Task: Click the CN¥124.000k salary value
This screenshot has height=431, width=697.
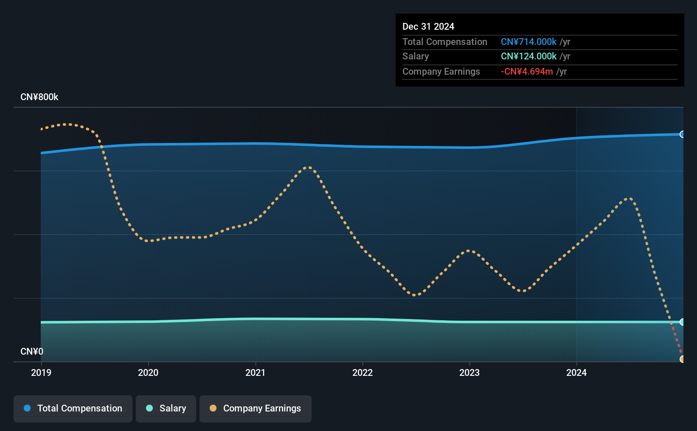Action: [x=529, y=56]
